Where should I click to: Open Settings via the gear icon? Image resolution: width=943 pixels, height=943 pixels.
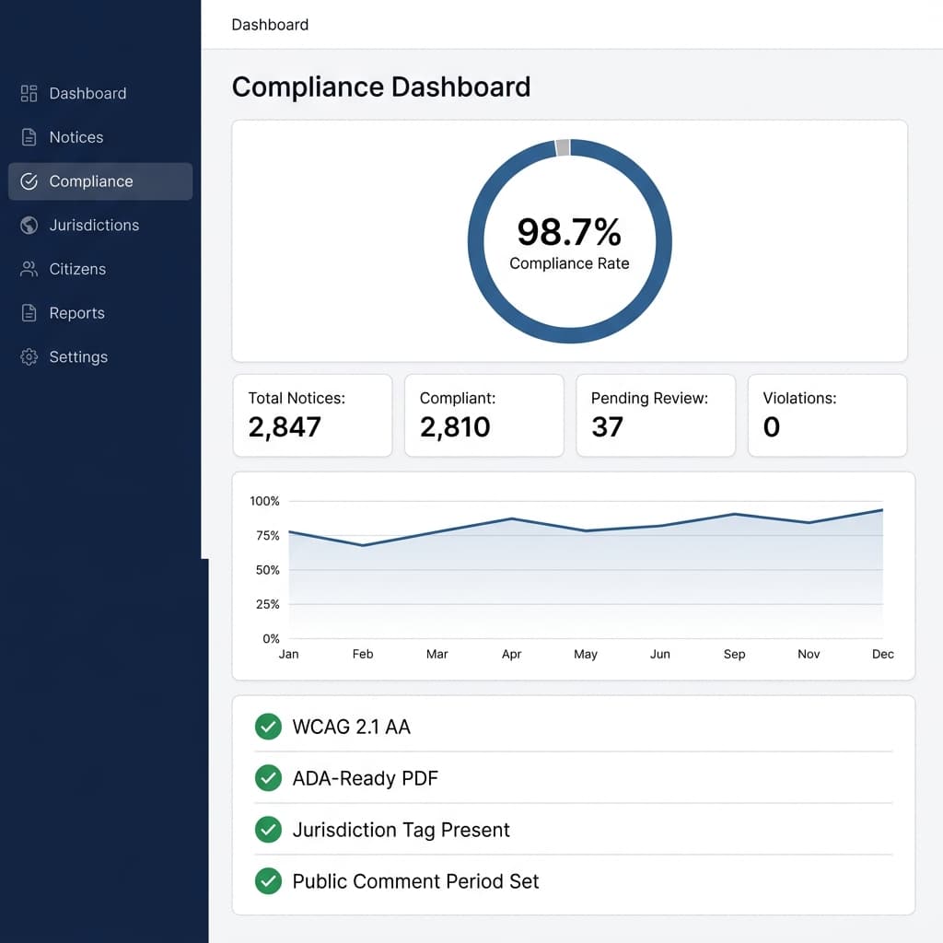pos(27,356)
